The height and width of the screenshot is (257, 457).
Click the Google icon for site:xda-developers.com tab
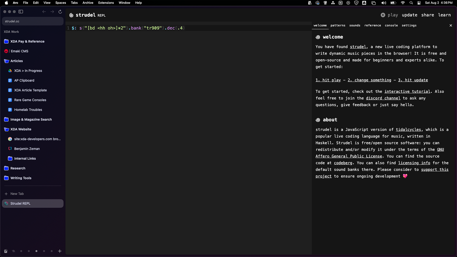(x=10, y=139)
